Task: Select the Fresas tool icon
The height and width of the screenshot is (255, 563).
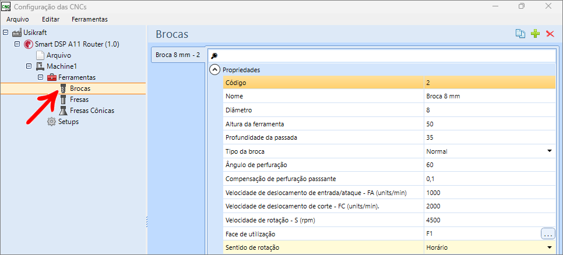Action: click(64, 100)
